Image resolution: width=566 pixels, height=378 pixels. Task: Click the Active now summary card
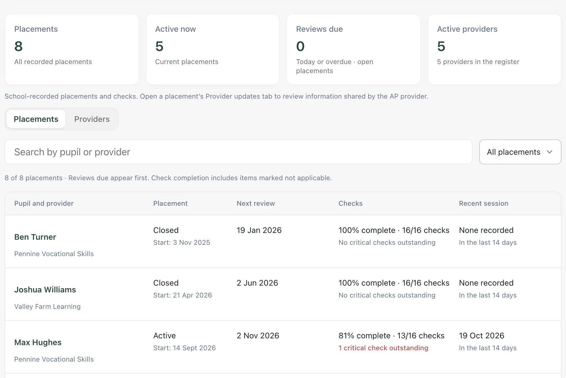coord(213,49)
